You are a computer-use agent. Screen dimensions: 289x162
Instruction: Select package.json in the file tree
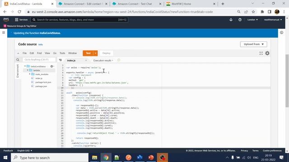41,86
